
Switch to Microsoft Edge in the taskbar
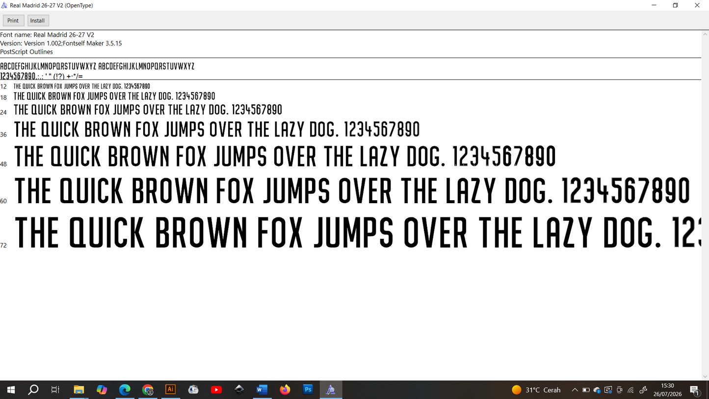coord(125,390)
